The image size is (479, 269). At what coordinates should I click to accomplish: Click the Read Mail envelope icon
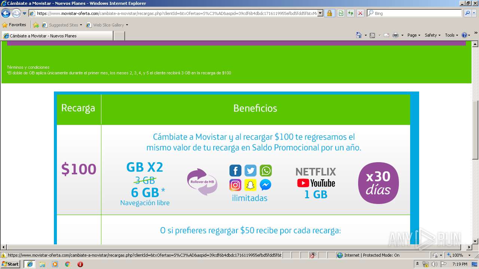pyautogui.click(x=387, y=35)
